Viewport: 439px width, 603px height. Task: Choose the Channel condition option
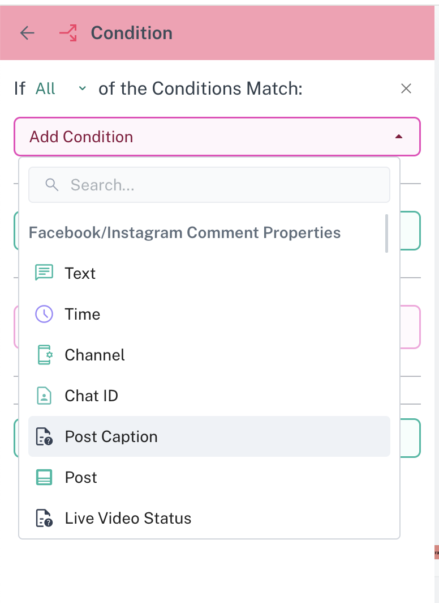[95, 355]
